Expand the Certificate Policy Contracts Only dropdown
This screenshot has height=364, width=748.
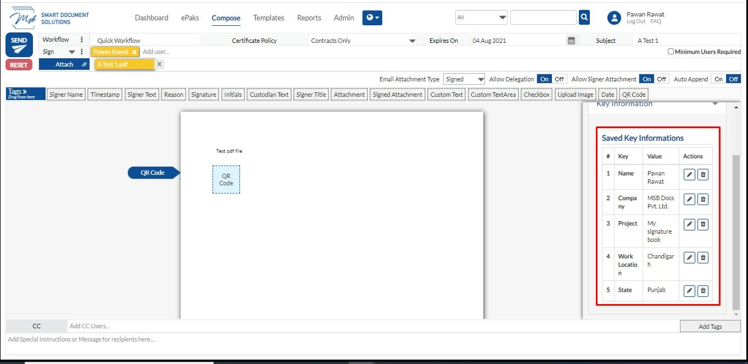(x=363, y=41)
